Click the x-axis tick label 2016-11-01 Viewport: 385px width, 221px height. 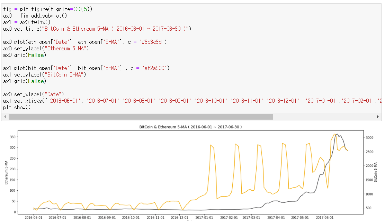(x=155, y=217)
